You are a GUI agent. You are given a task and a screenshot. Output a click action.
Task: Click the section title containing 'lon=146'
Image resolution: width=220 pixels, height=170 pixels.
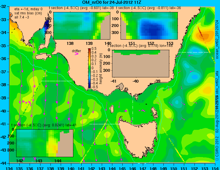point(140,46)
